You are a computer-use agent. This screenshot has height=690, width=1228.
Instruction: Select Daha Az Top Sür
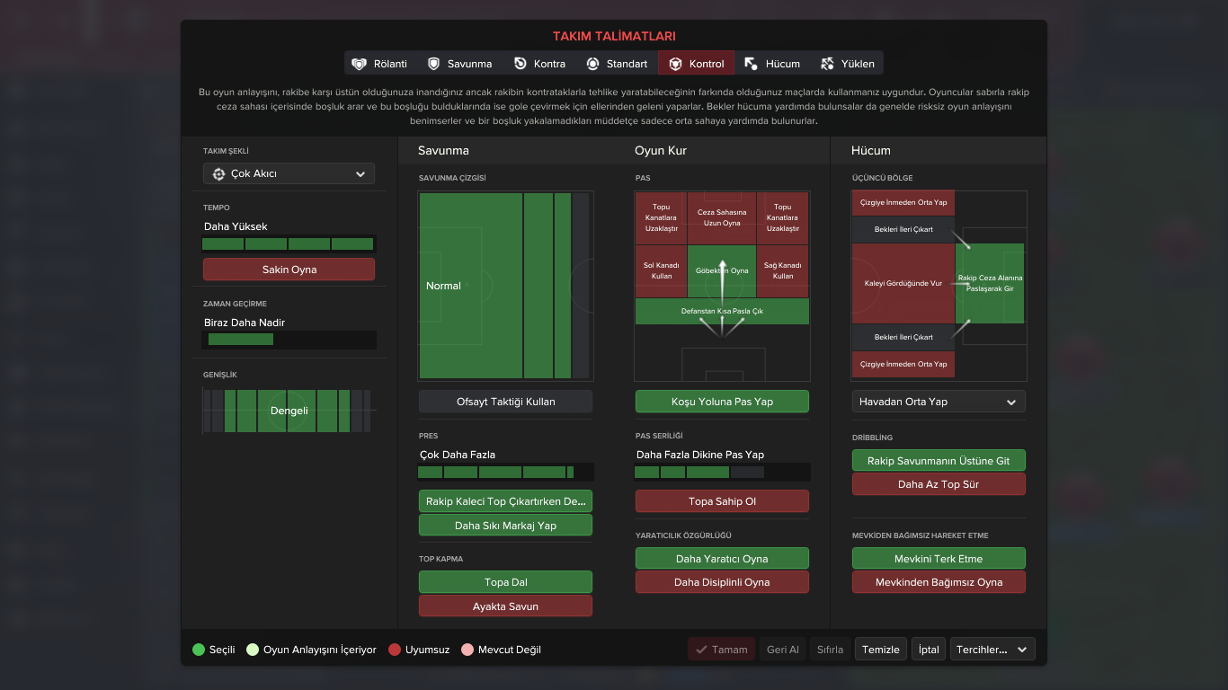pos(939,484)
